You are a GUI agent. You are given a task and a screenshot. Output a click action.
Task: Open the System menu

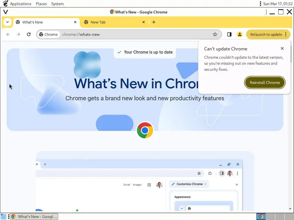[x=57, y=4]
